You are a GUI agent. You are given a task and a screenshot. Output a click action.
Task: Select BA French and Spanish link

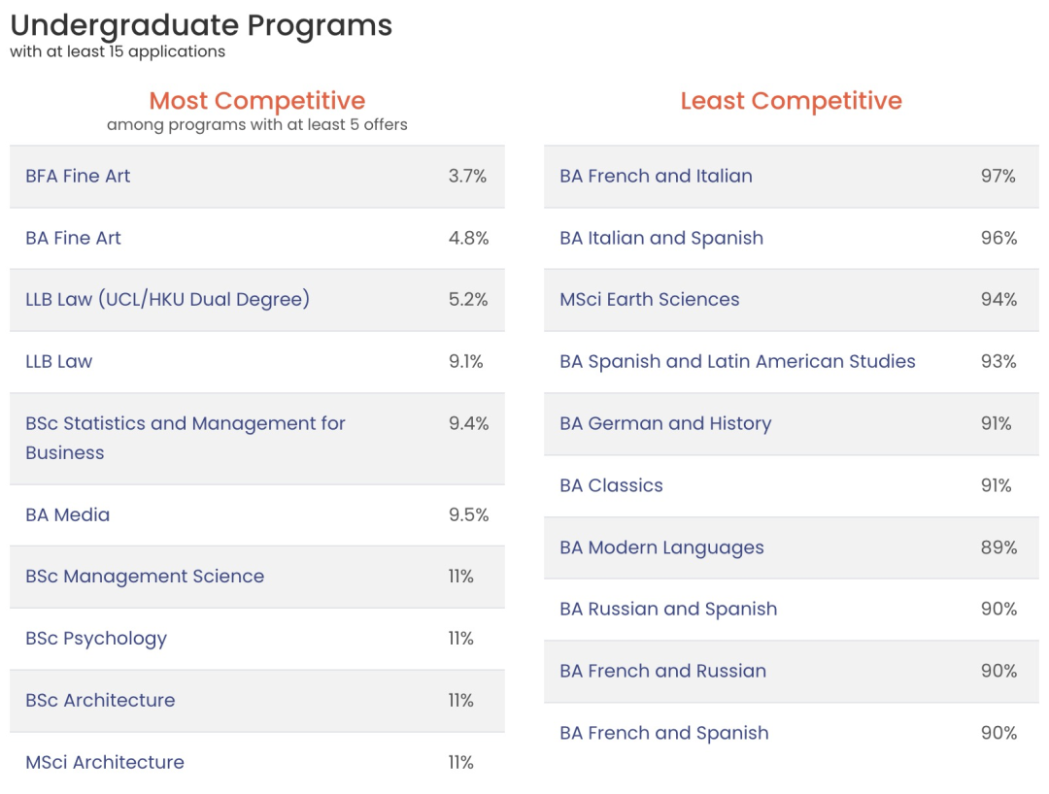tap(663, 733)
